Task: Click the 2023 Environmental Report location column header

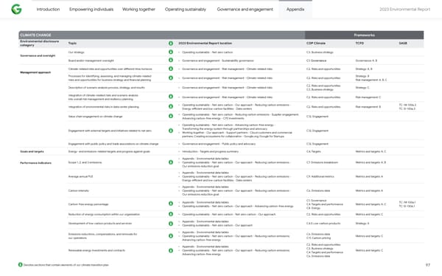Action: click(205, 44)
